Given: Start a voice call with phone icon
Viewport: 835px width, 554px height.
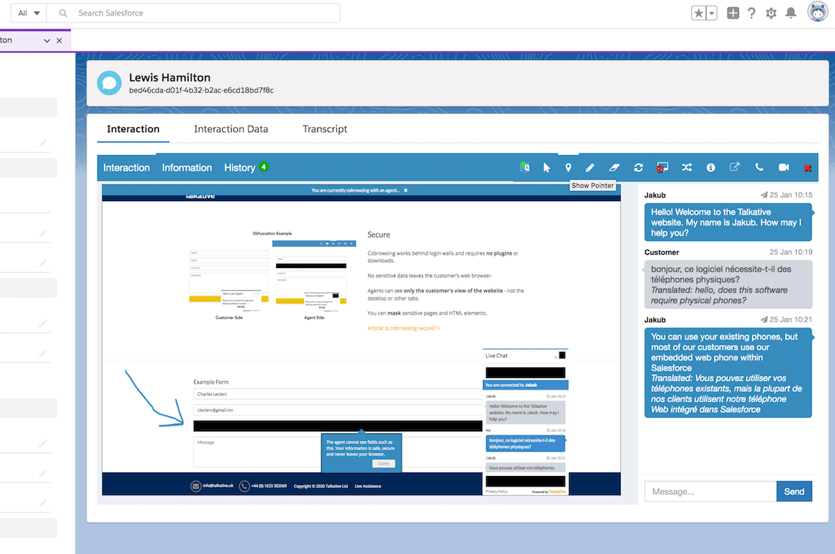Looking at the screenshot, I should click(759, 167).
